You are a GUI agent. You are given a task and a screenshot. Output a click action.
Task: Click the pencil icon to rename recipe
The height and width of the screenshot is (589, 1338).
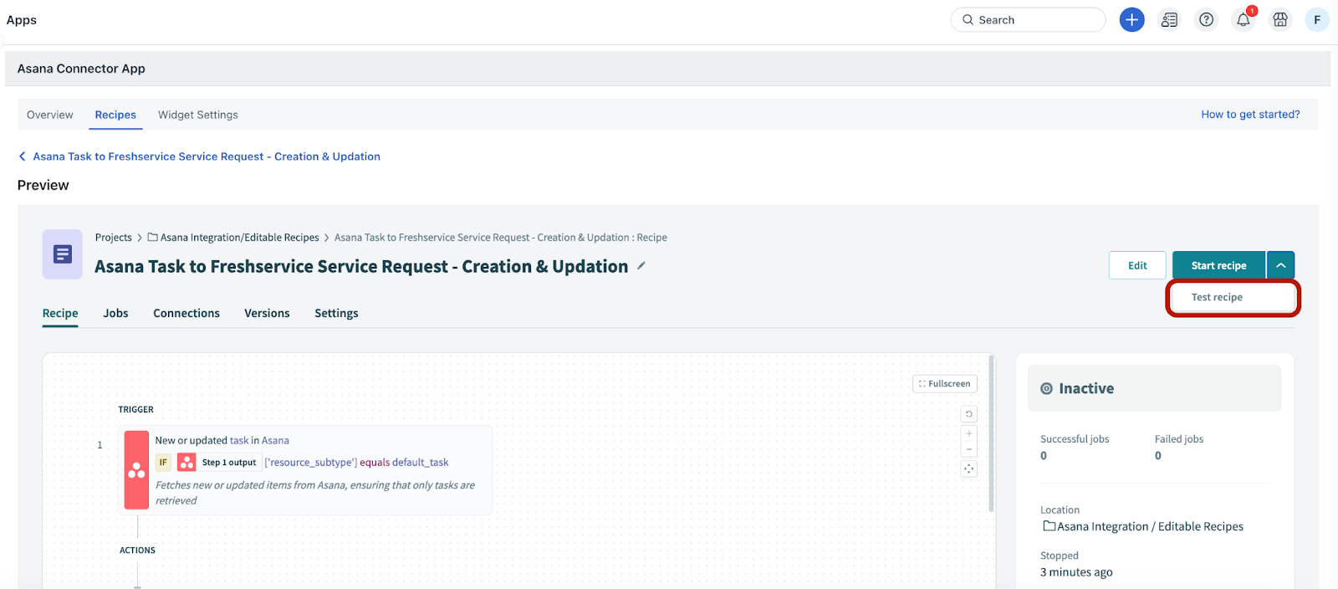coord(641,266)
